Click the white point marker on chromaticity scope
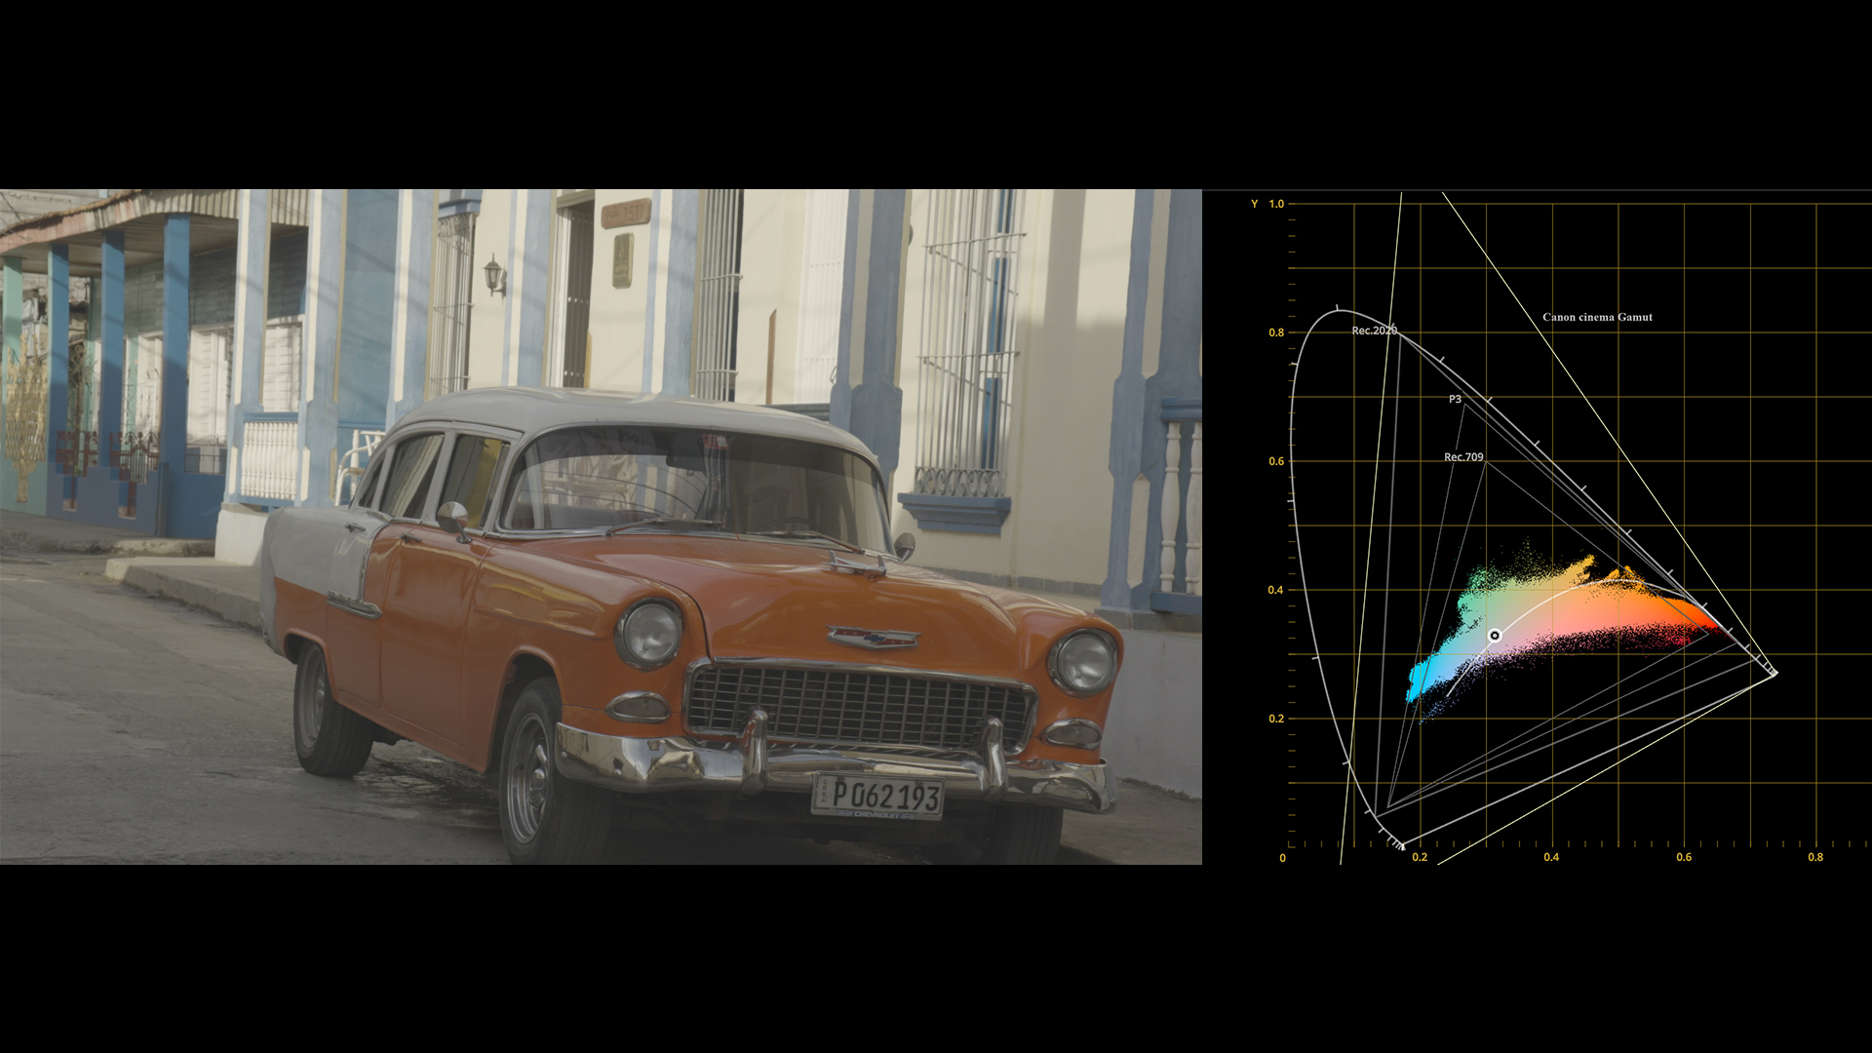 click(1494, 636)
